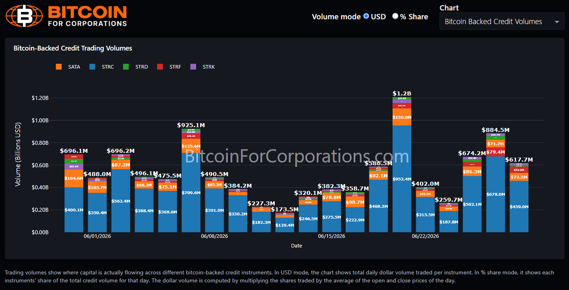This screenshot has height=290, width=569.
Task: Click the $275.5M STRC bar segment
Action: pyautogui.click(x=332, y=217)
